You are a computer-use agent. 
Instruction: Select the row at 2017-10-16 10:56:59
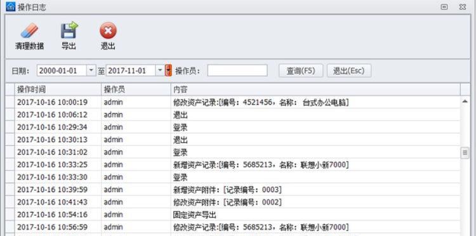233,227
